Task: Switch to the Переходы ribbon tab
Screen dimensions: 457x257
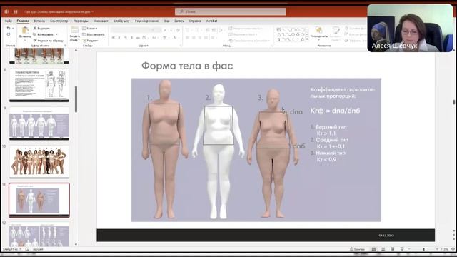Action: [x=81, y=21]
